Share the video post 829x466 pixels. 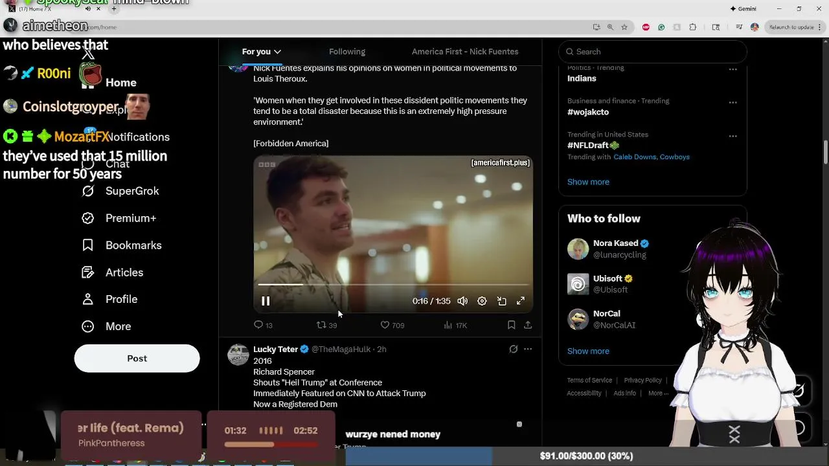click(x=528, y=325)
